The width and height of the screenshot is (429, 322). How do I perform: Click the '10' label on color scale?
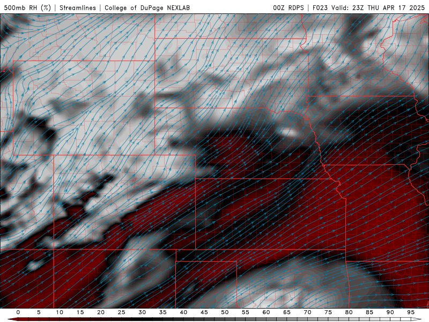(x=60, y=312)
